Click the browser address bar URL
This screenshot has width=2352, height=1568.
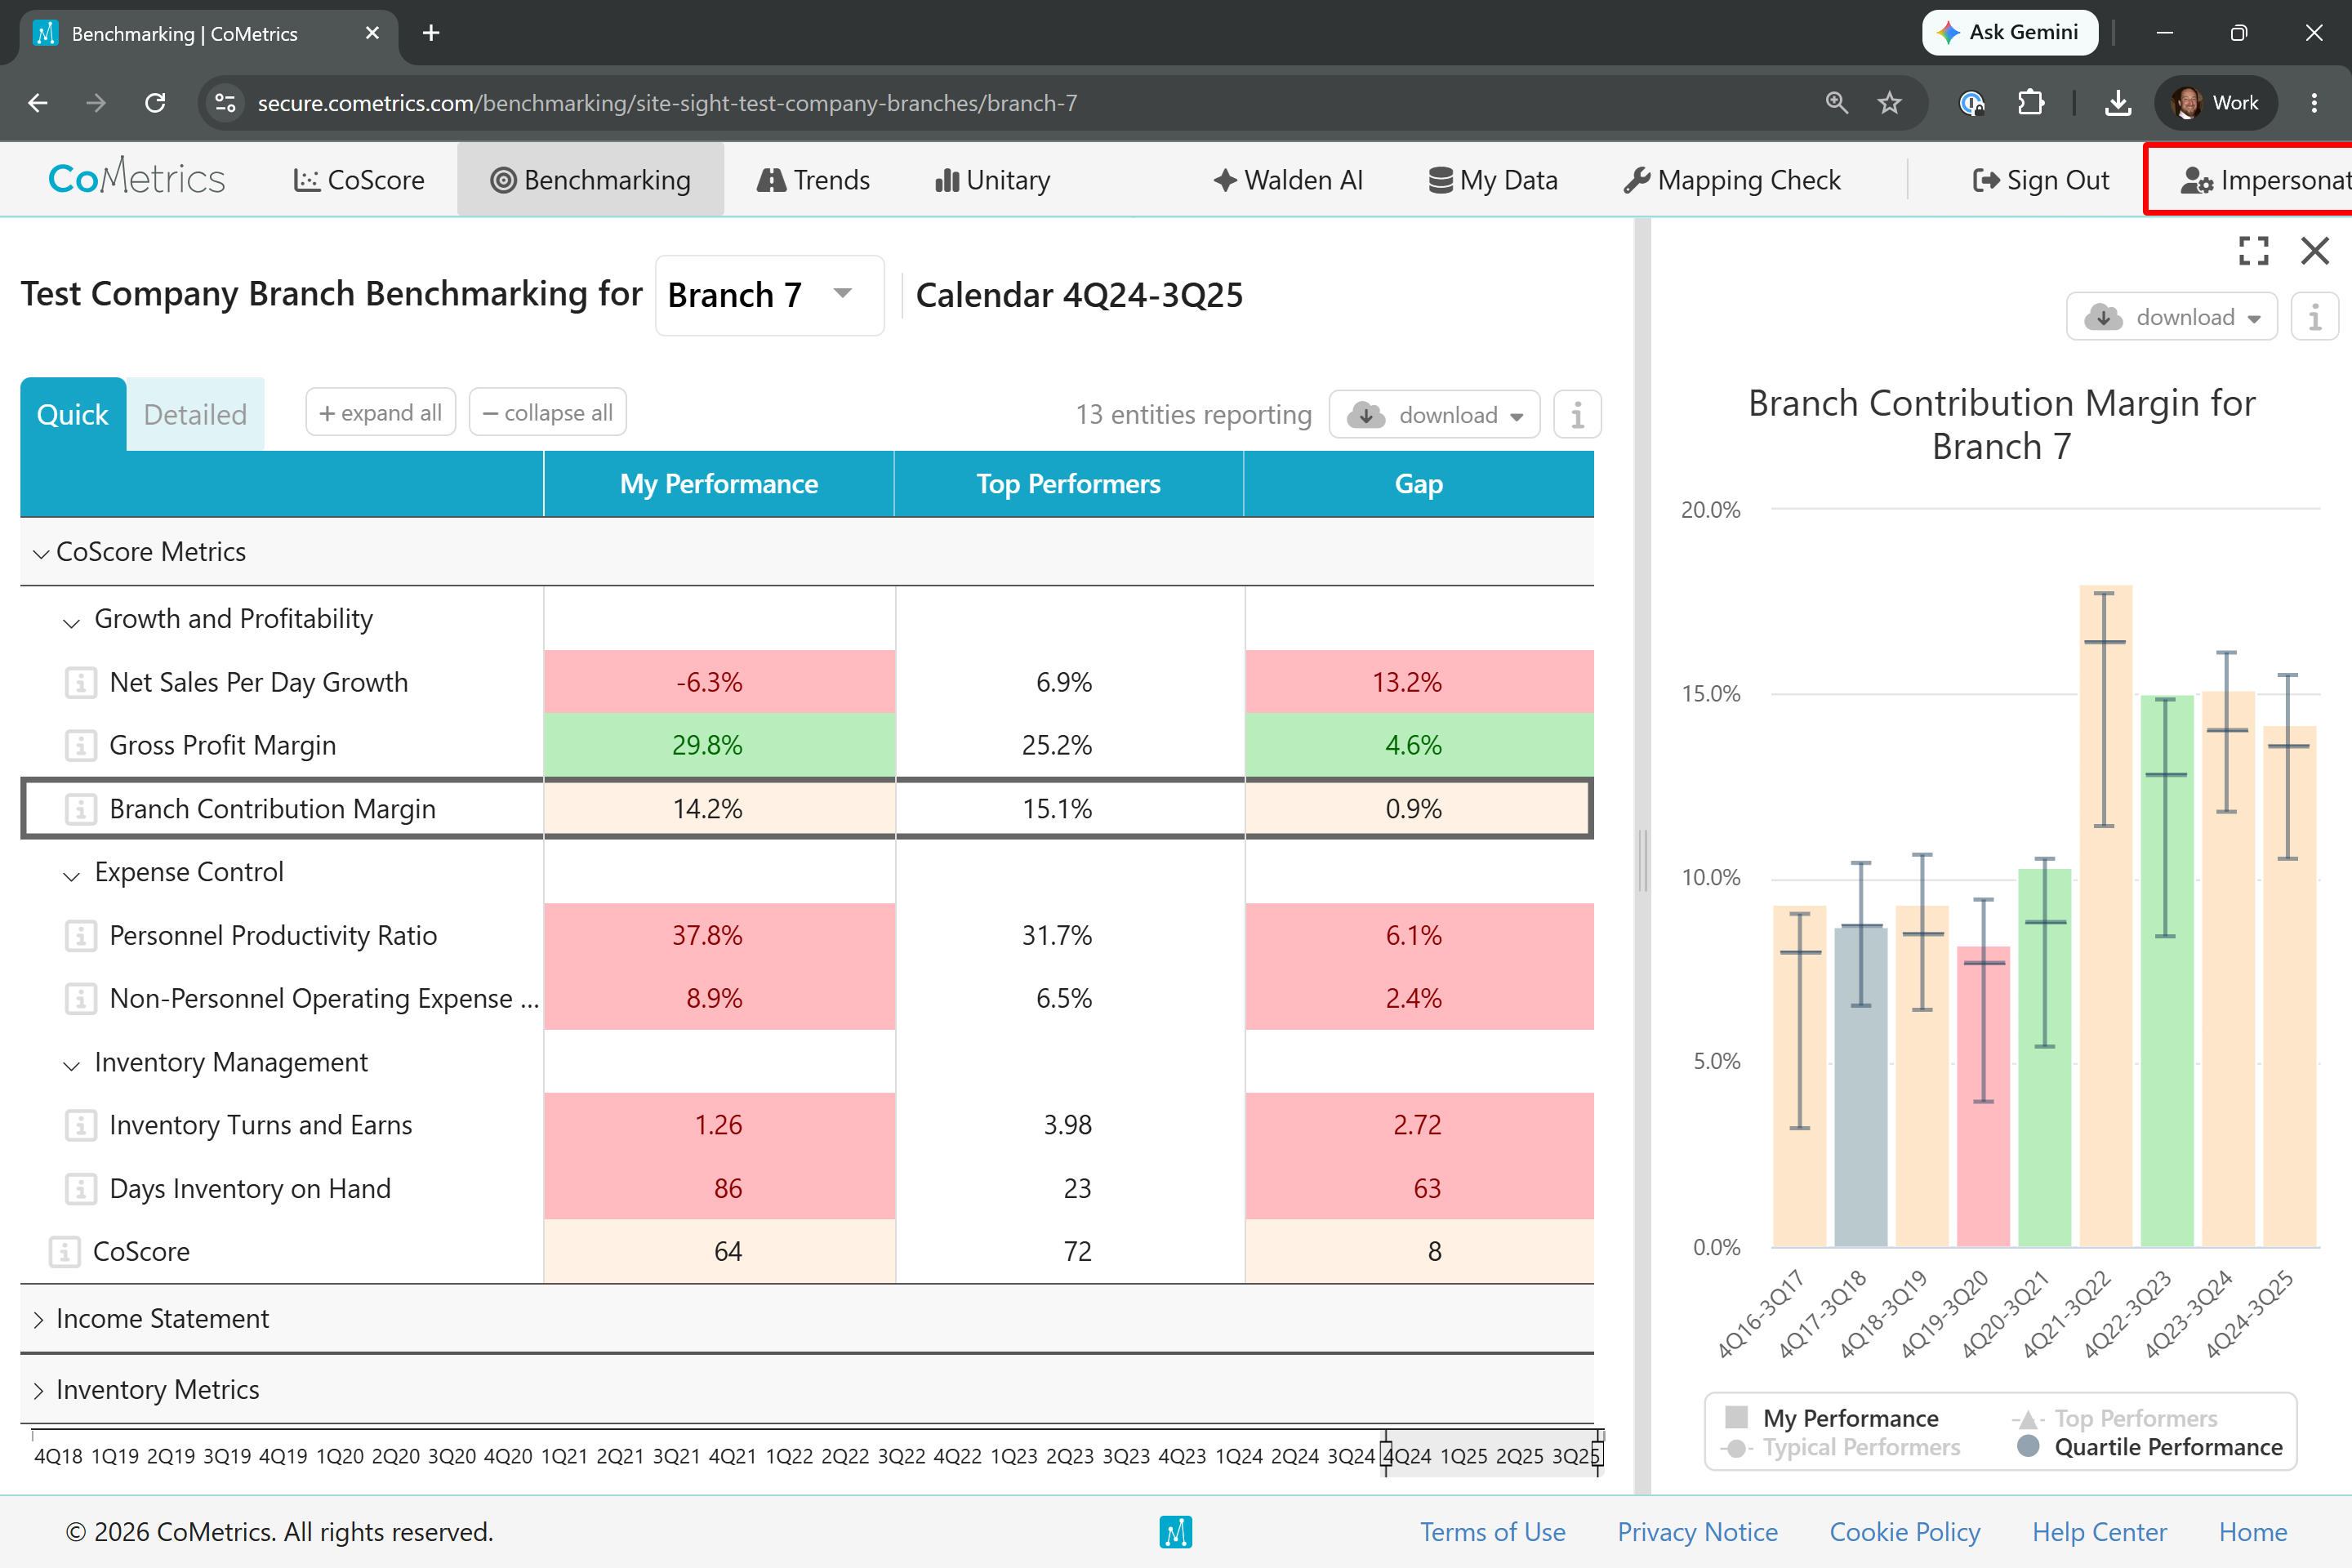667,103
